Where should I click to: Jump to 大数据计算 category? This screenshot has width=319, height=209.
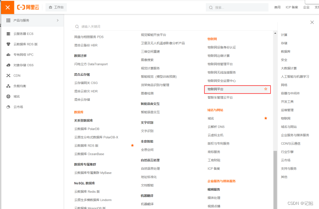point(289,68)
